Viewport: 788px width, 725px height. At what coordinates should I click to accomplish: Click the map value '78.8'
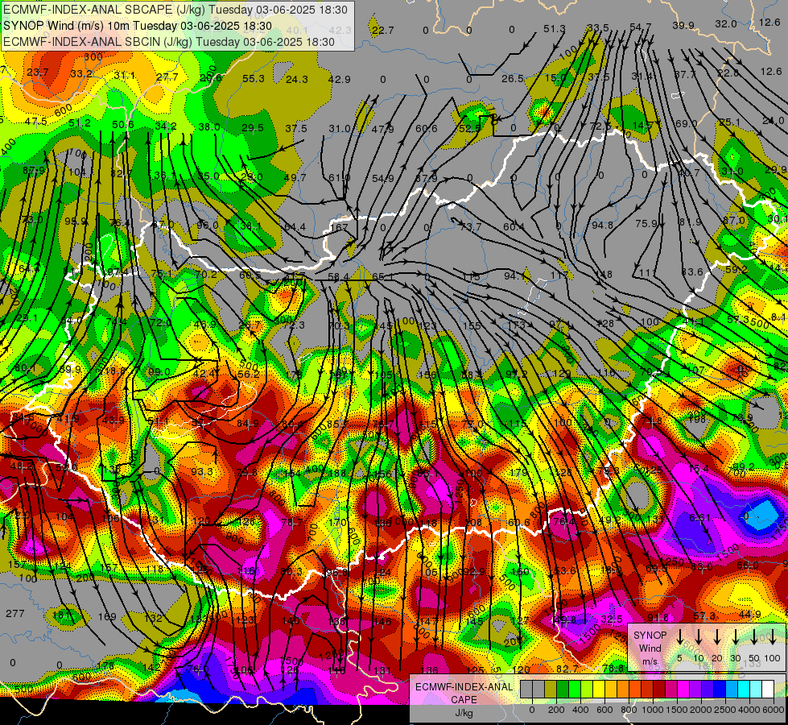(x=613, y=668)
